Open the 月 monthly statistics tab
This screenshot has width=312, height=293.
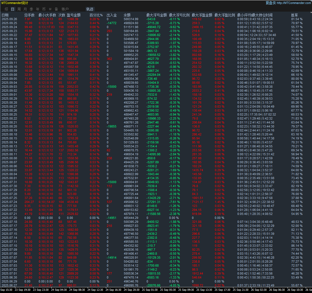[25, 9]
